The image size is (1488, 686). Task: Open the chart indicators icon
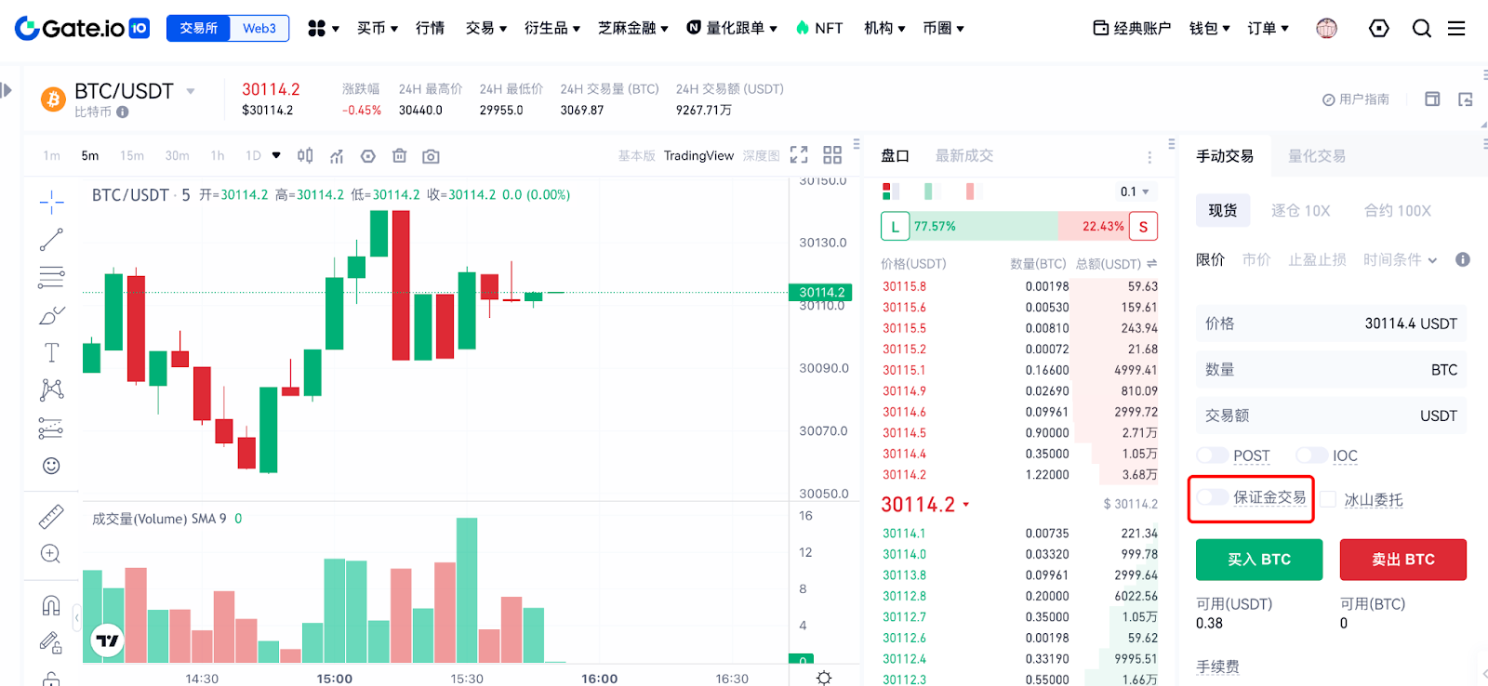337,156
